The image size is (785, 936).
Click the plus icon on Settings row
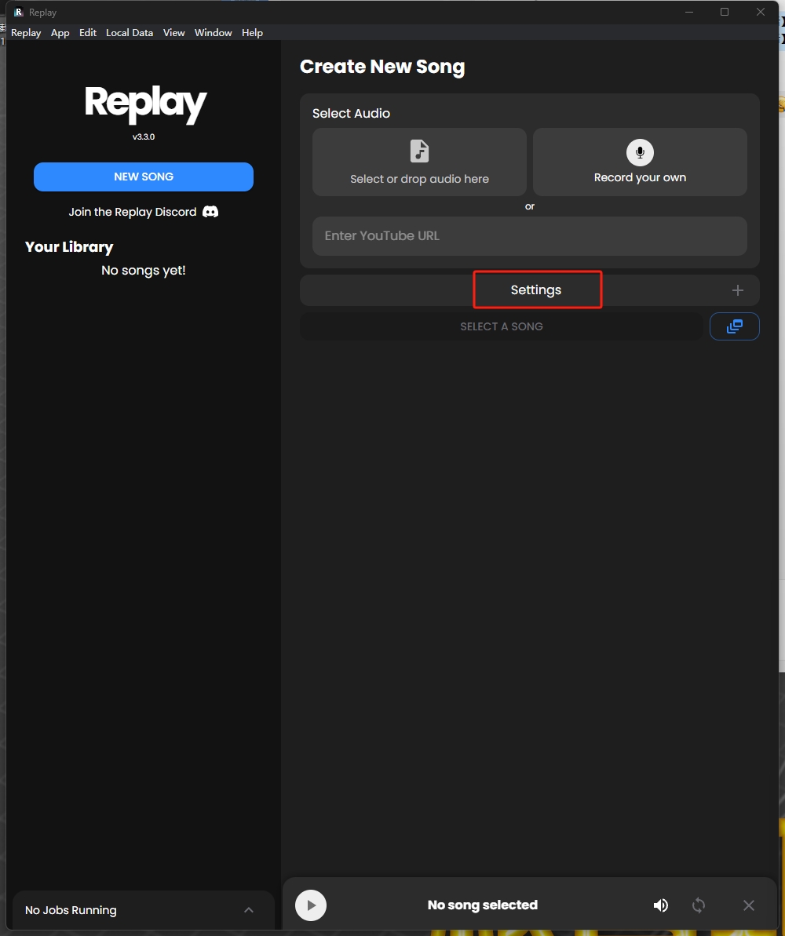pyautogui.click(x=738, y=290)
